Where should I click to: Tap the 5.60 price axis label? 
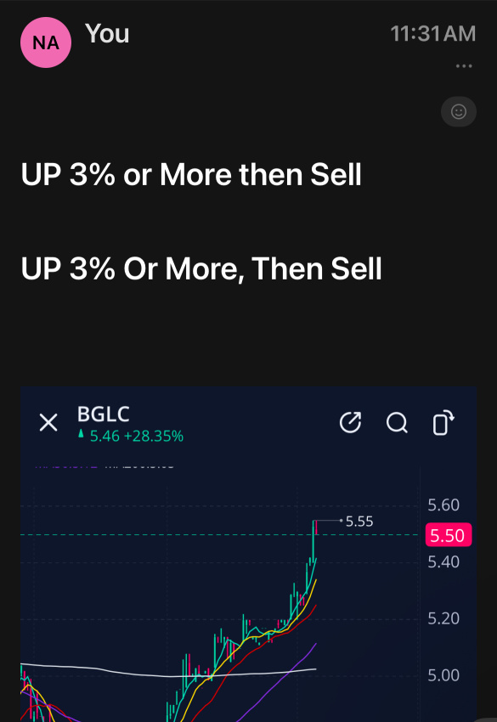pos(443,505)
